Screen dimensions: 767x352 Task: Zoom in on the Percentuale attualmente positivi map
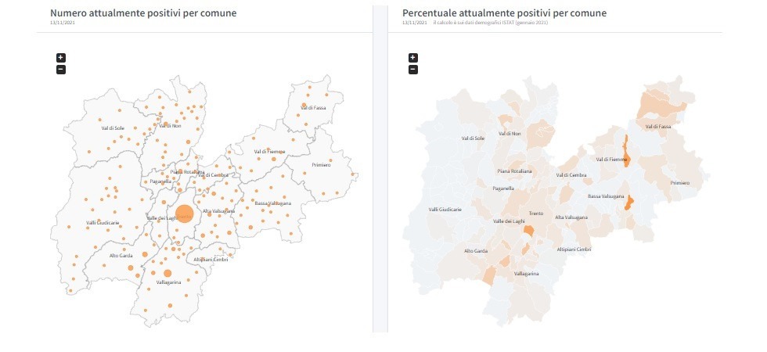pyautogui.click(x=413, y=57)
